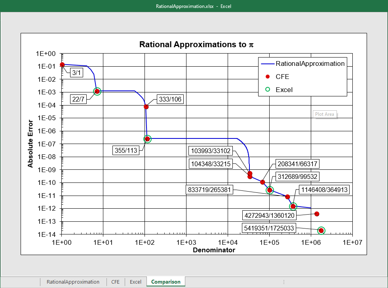Viewport: 388px width, 288px height.
Task: Select the red marker for 333/106
Action: (146, 106)
